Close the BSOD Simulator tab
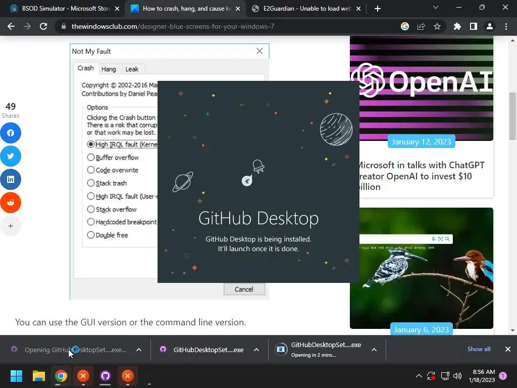This screenshot has width=517, height=388. [117, 9]
